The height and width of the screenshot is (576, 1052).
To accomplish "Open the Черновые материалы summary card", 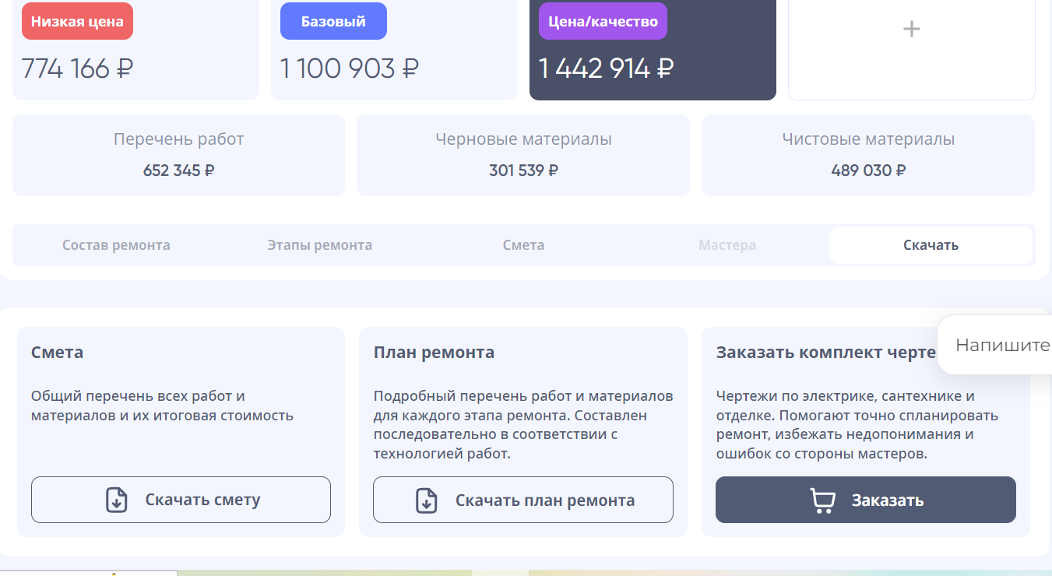I will (x=523, y=156).
